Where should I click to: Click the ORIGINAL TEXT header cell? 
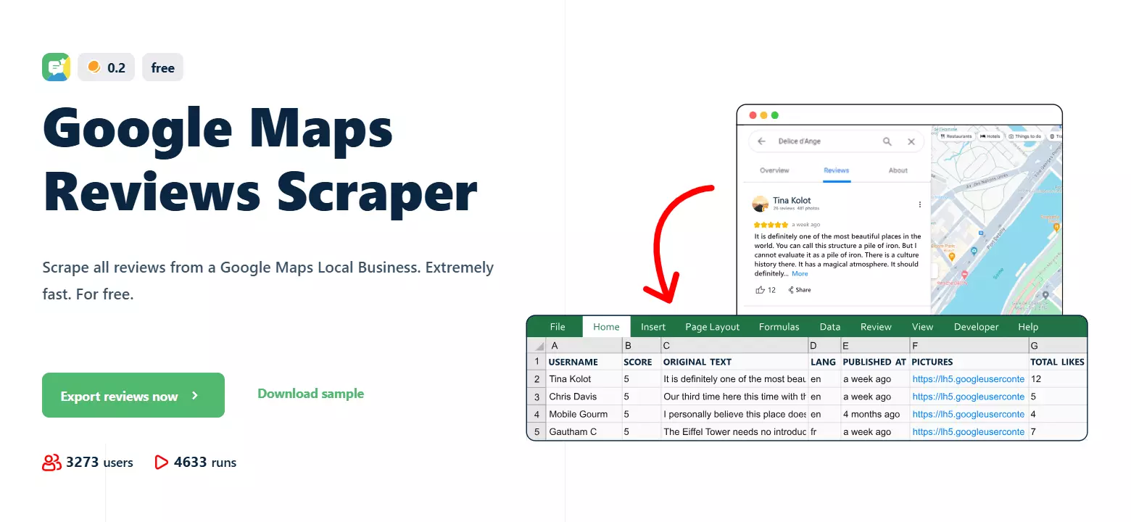point(734,362)
